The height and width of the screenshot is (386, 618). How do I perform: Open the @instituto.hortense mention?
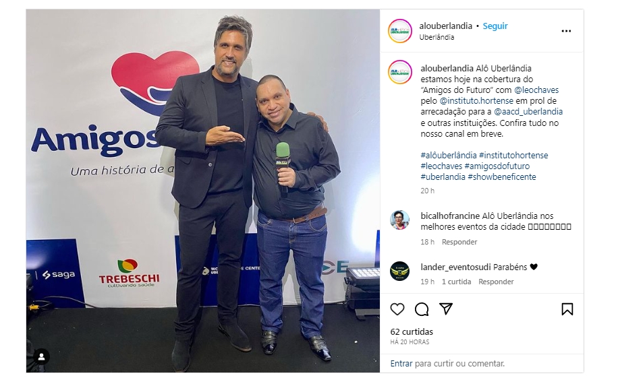(x=476, y=101)
